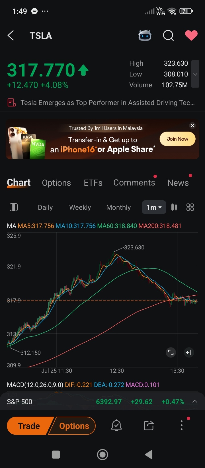Viewport: 205px width, 468px height.
Task: Open the Transfer-in iPhone16 banner image
Action: (102, 139)
